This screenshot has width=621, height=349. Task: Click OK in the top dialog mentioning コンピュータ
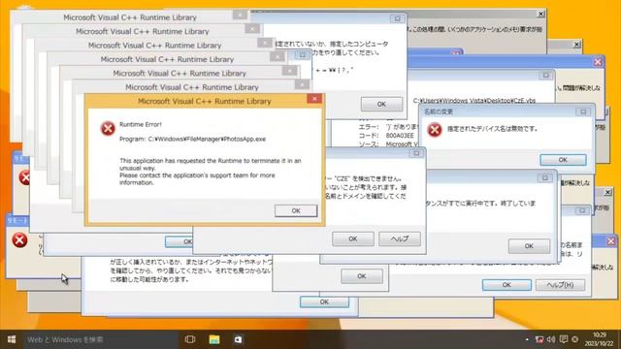click(x=381, y=104)
